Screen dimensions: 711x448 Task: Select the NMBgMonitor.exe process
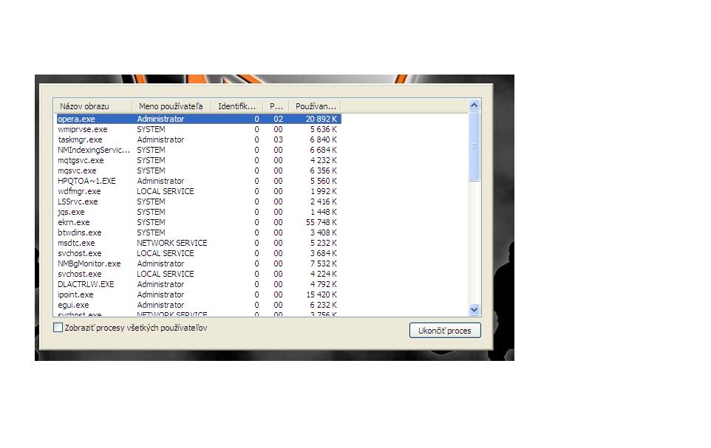(x=89, y=263)
